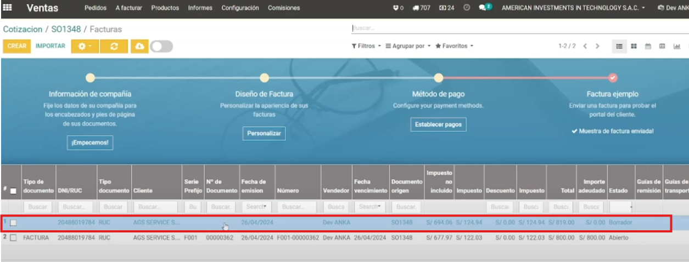Open the company selector AMERICAN INVESTMENTS dropdown
Image resolution: width=689 pixels, height=262 pixels.
tap(573, 8)
